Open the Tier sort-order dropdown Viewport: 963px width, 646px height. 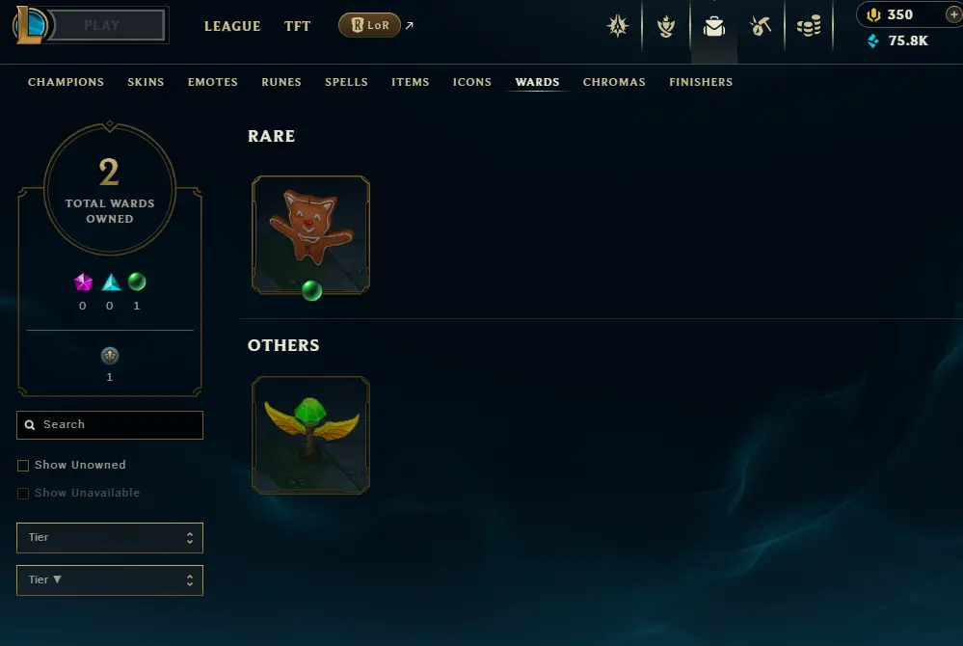click(110, 579)
